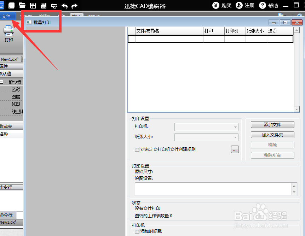
Task: Click the file list scrollbar down arrow
Action: tap(297, 110)
